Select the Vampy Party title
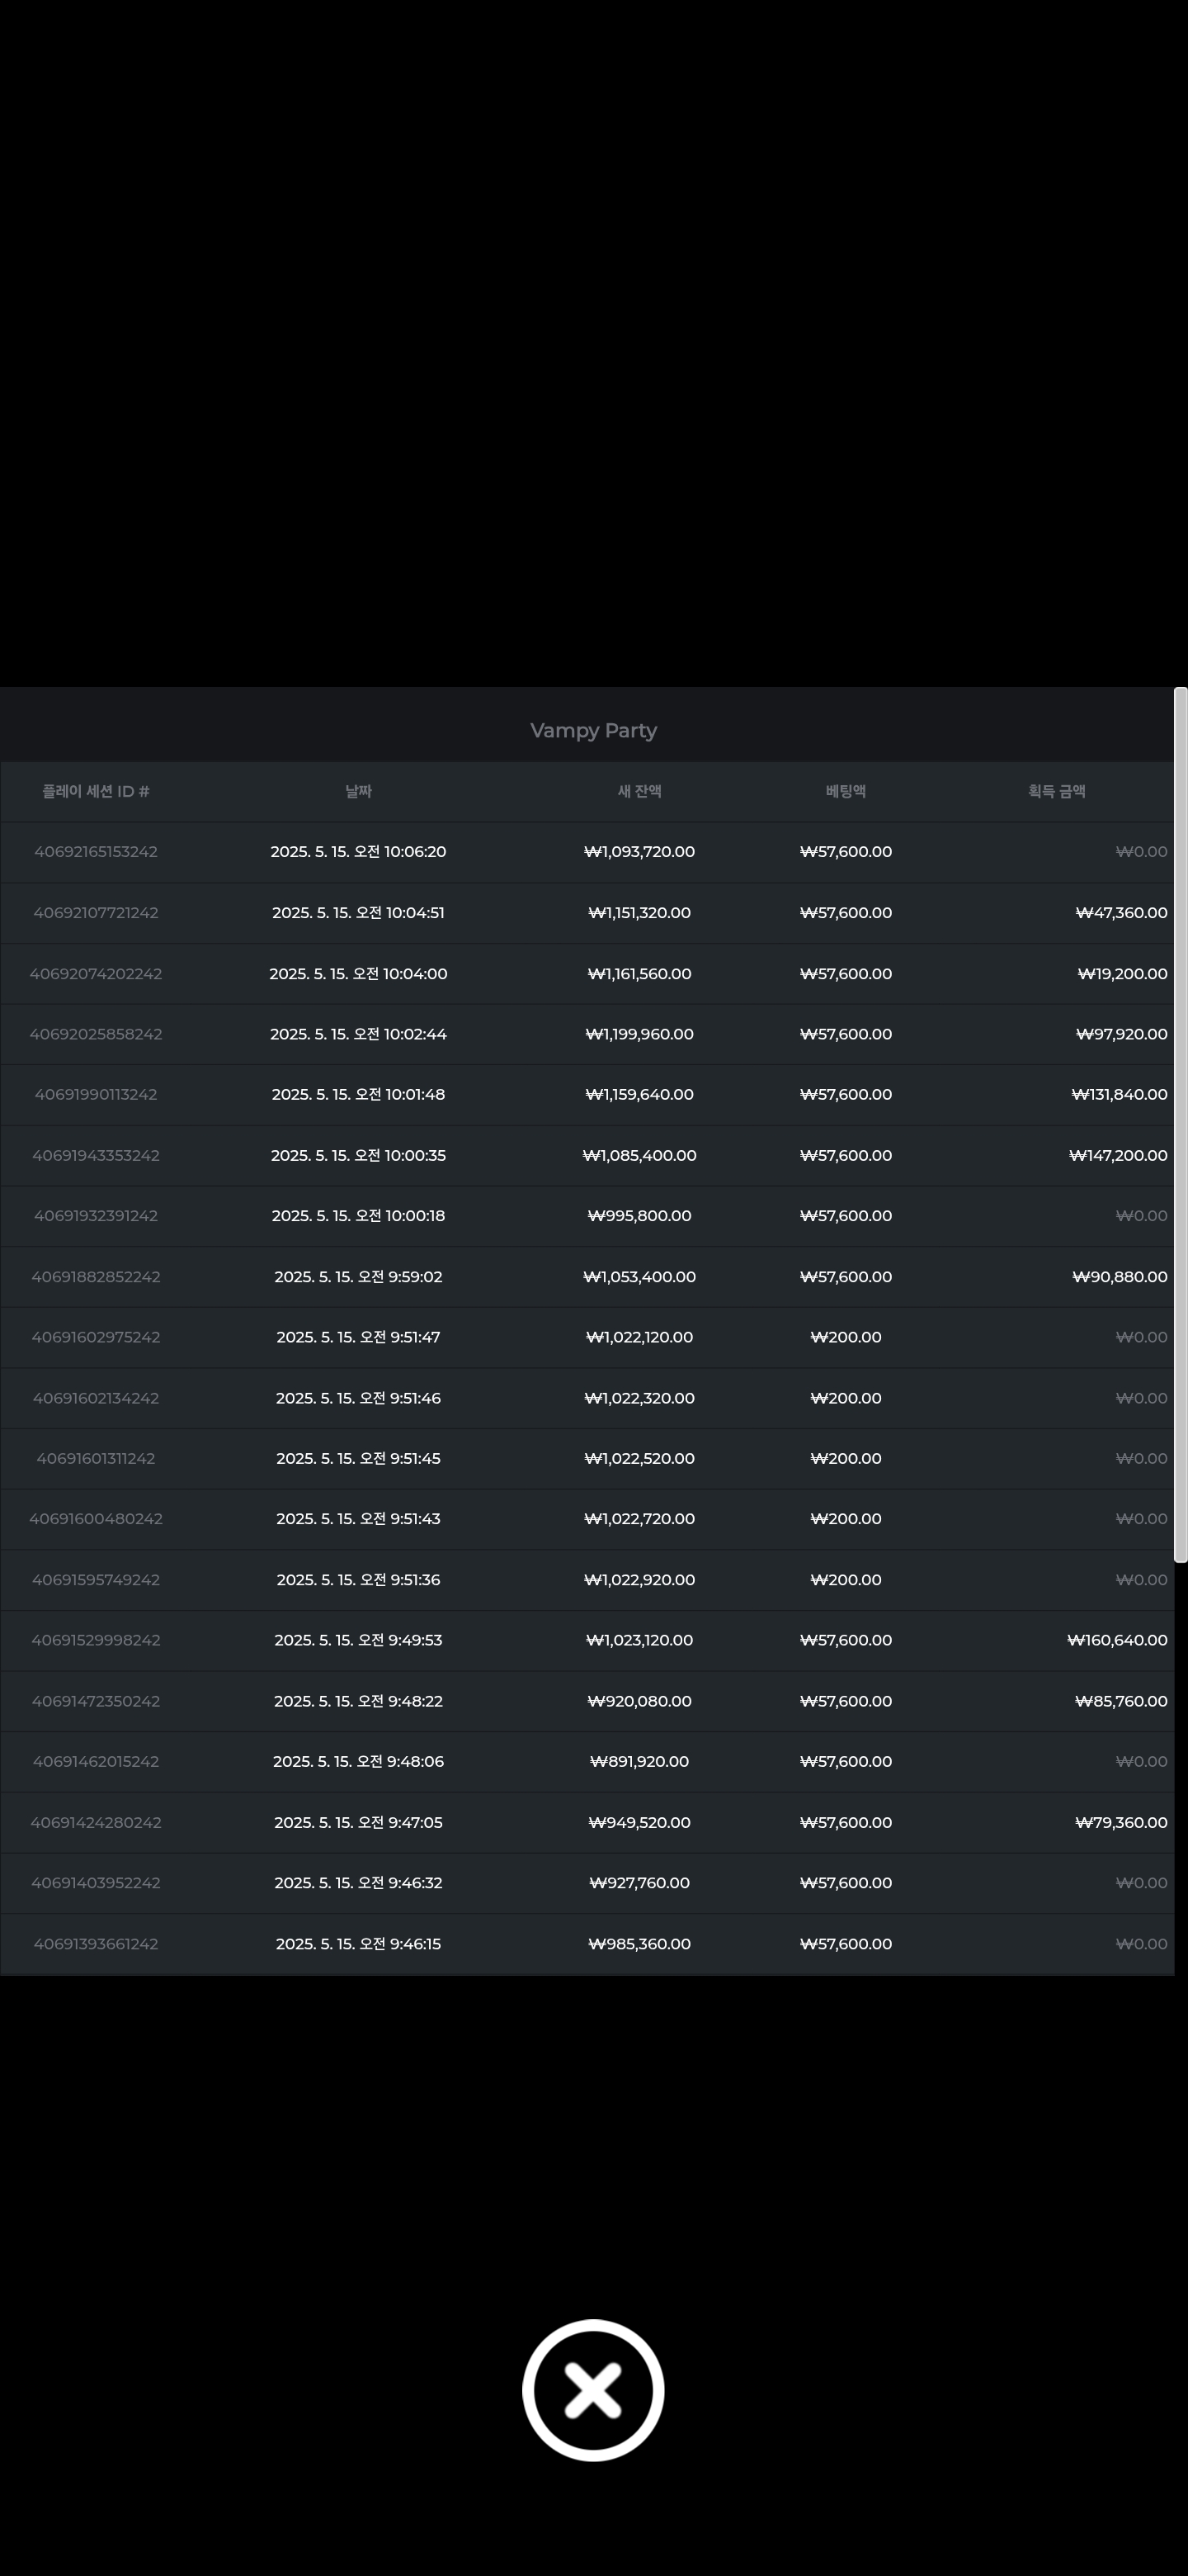 [593, 730]
